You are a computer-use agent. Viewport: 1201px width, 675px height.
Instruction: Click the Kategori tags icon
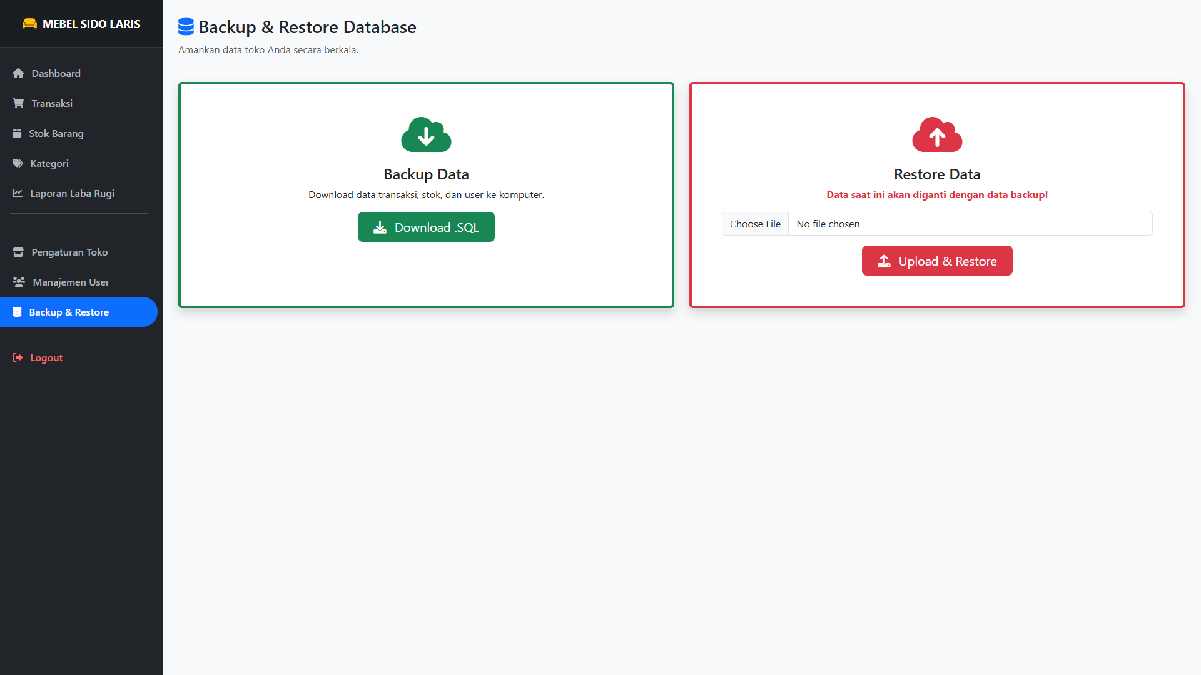pyautogui.click(x=18, y=163)
